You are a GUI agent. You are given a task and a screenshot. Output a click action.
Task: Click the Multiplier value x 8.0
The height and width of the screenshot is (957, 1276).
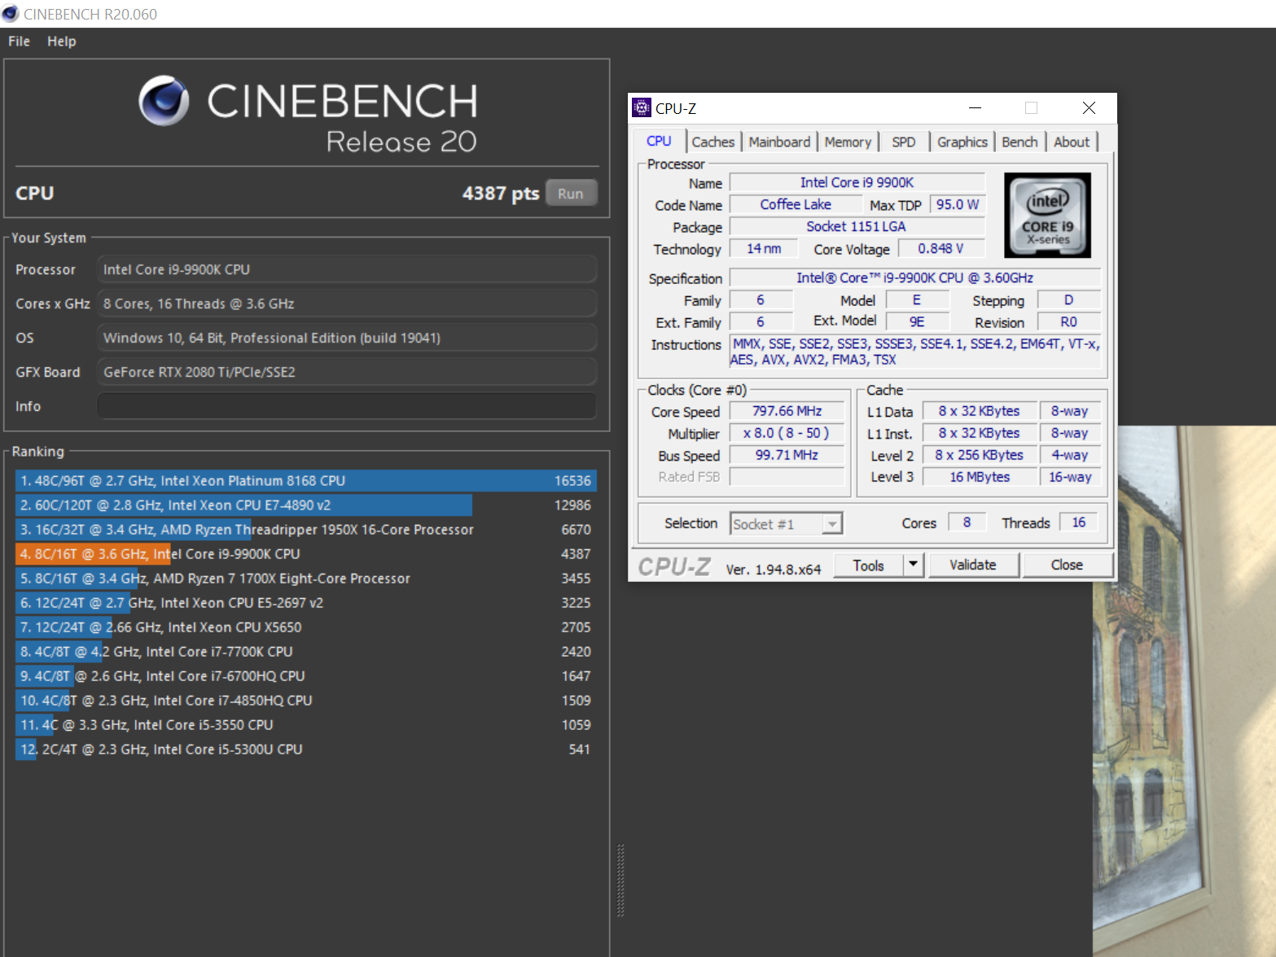click(x=787, y=434)
